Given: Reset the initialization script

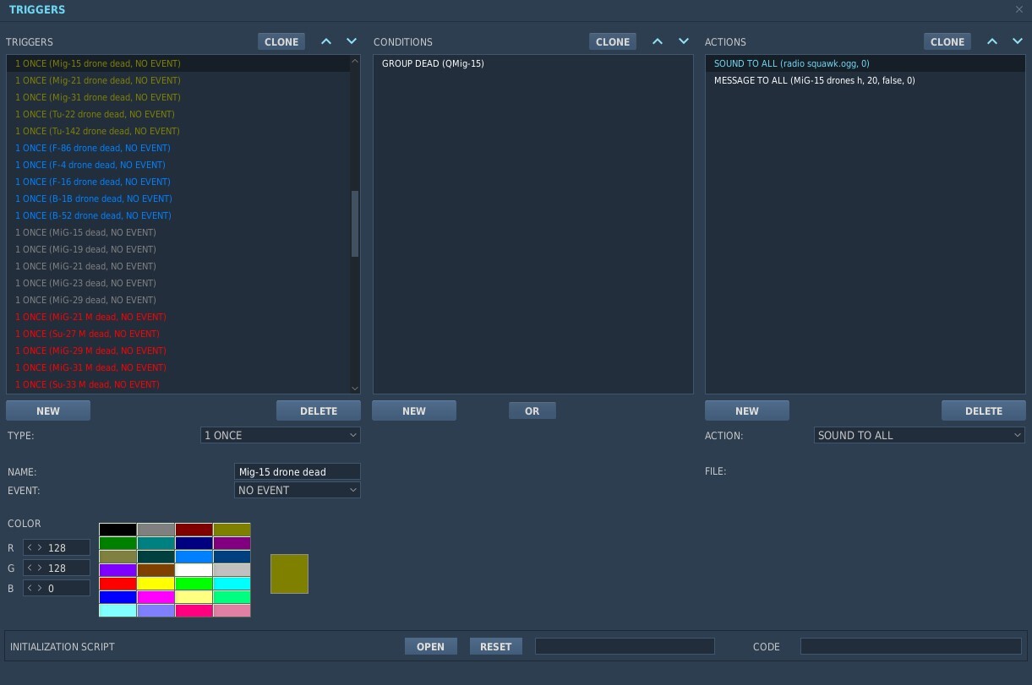Looking at the screenshot, I should point(496,646).
